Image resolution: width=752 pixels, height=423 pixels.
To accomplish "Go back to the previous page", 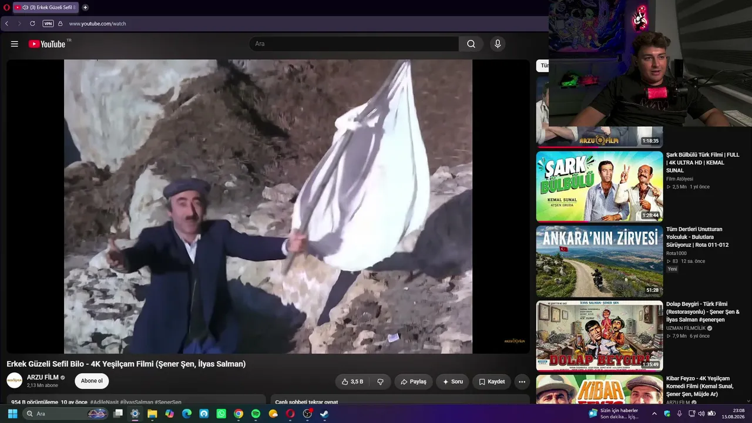I will [6, 23].
